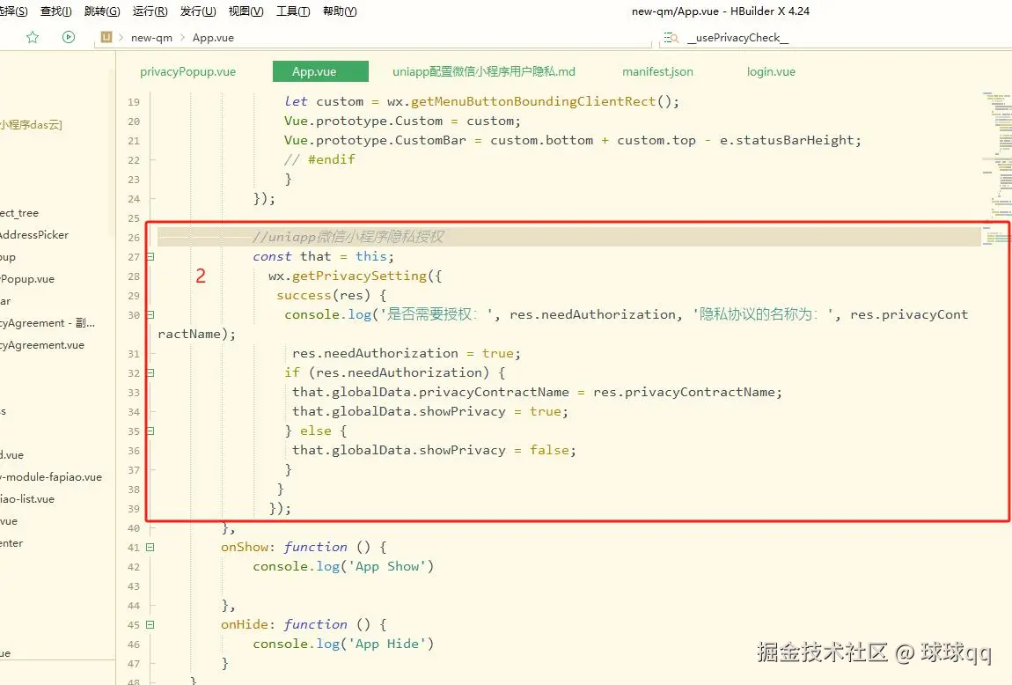Open the uniapp配置微信小程序用户隐私.md tab

click(x=484, y=71)
